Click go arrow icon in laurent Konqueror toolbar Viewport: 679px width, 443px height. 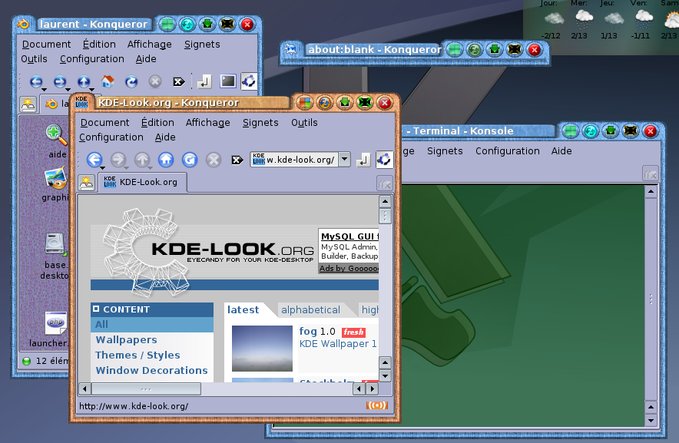204,81
